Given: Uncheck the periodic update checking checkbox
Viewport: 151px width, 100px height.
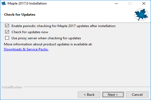Looking at the screenshot, I should (7, 26).
